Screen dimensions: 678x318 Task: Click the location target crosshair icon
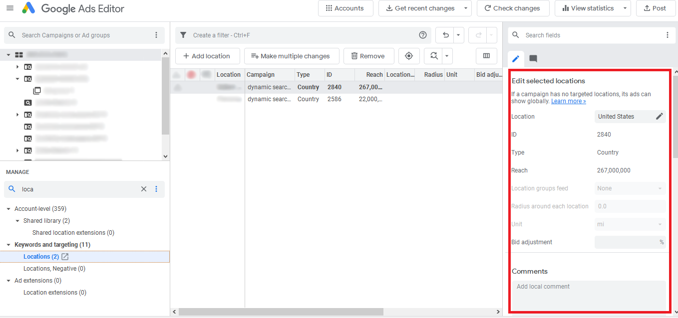coord(409,56)
